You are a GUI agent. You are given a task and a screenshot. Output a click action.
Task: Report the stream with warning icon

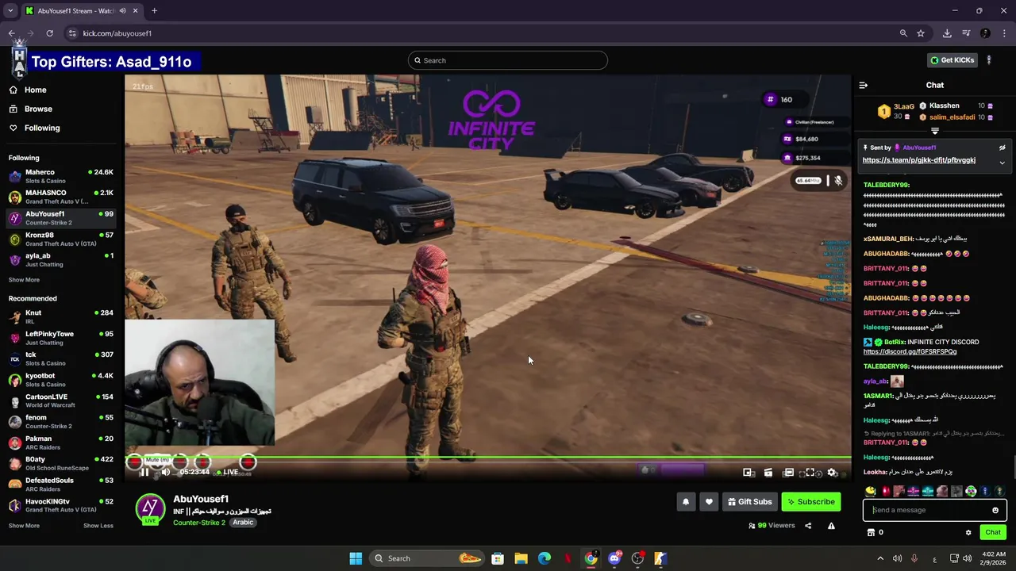831,525
